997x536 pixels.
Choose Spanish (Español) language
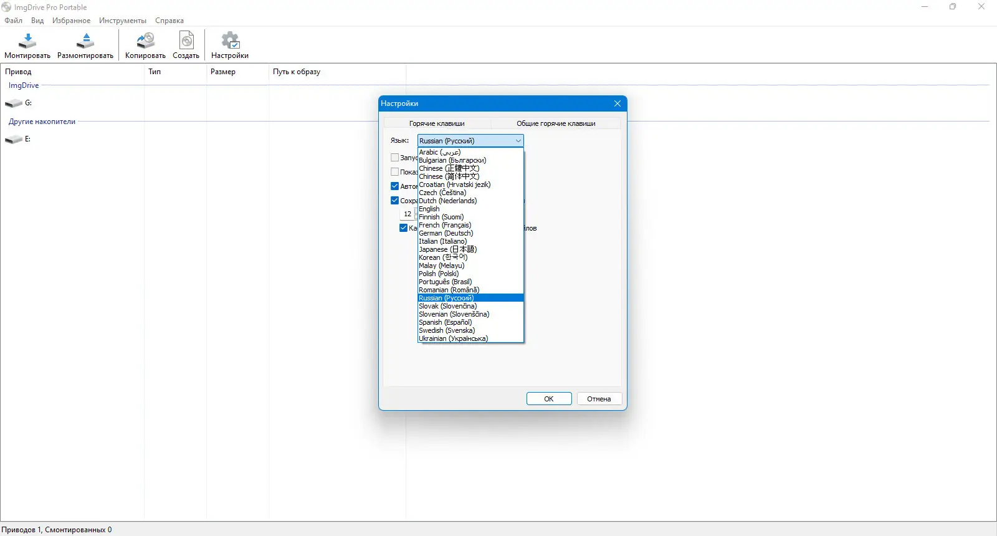(x=470, y=322)
